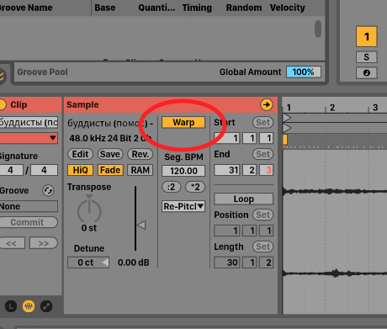Click the Seg. BPM 120.00 field
This screenshot has height=329, width=387.
pyautogui.click(x=183, y=171)
